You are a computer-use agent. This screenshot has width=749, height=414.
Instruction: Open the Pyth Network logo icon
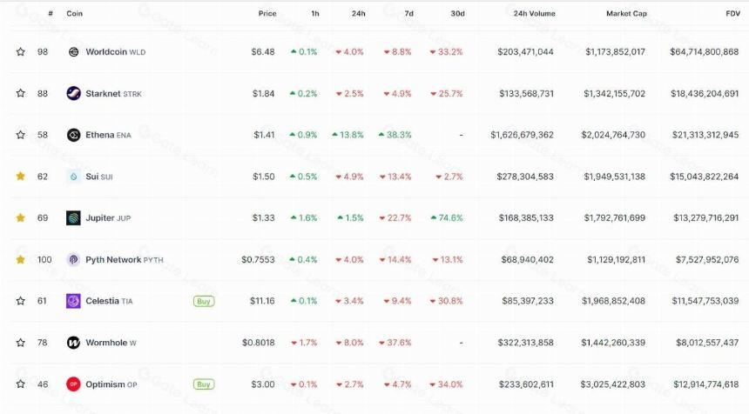73,259
